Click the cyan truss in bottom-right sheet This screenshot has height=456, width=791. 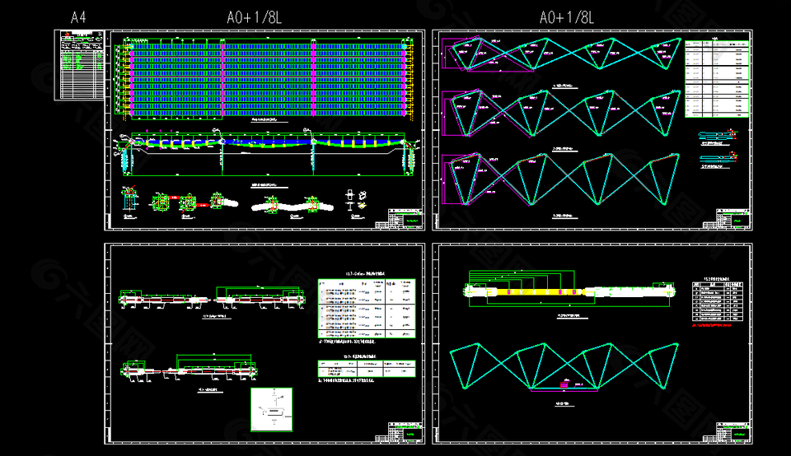[x=560, y=366]
